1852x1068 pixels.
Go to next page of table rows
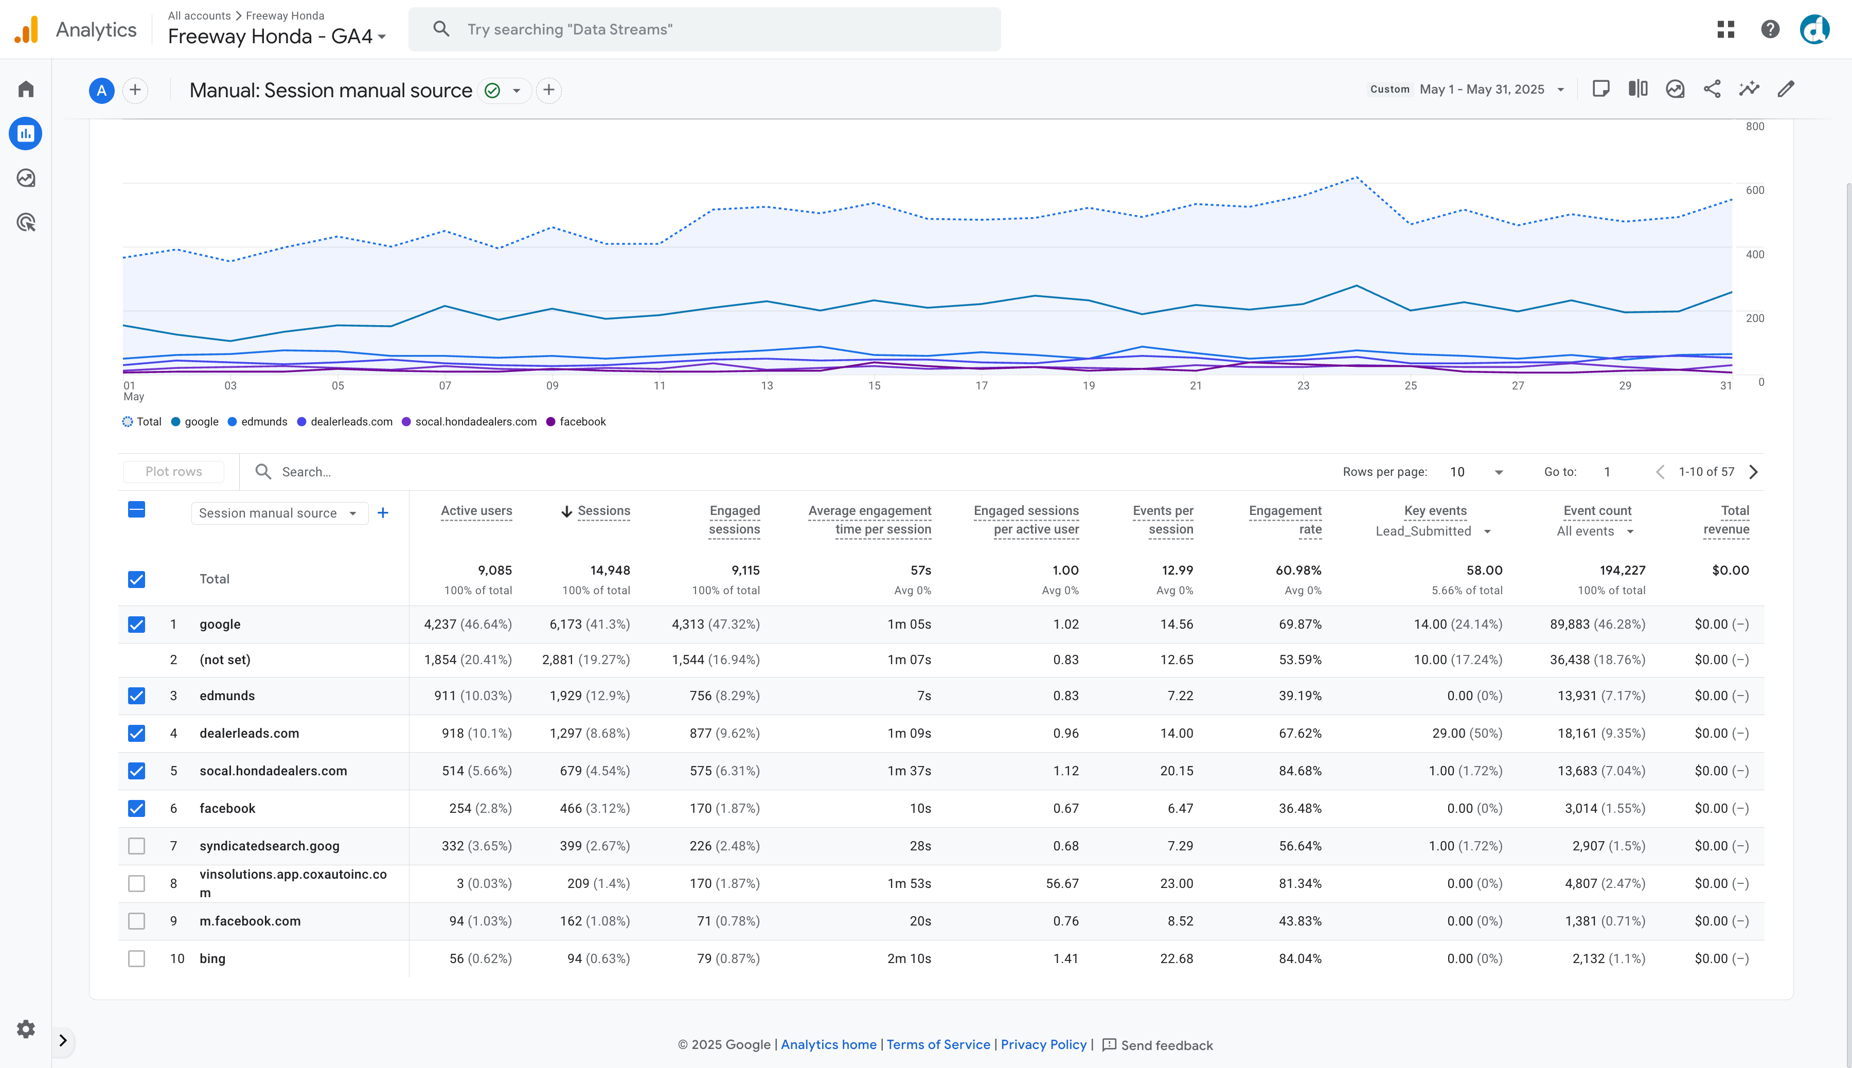point(1754,472)
